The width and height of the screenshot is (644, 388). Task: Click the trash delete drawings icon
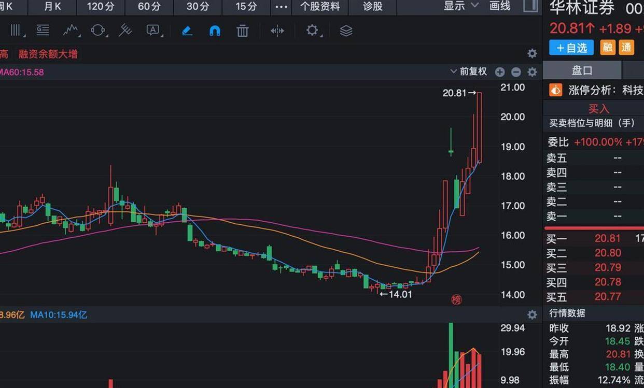(243, 31)
